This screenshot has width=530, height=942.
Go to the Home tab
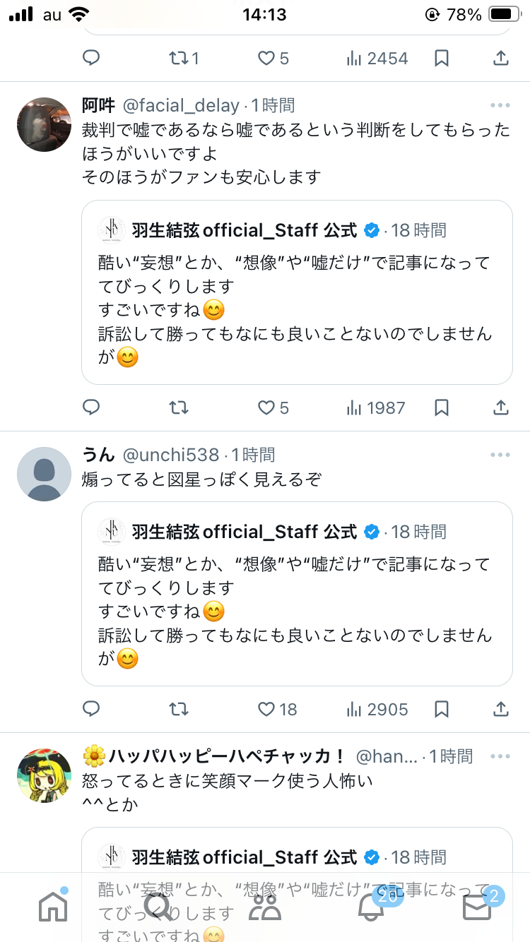[53, 907]
